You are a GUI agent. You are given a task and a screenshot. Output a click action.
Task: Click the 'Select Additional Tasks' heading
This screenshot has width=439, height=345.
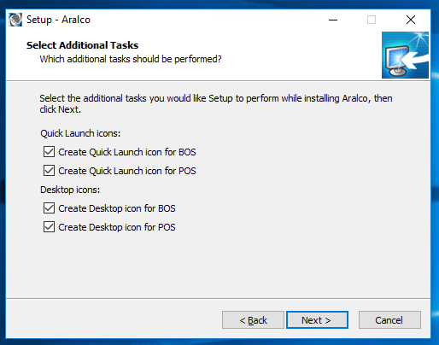[82, 45]
